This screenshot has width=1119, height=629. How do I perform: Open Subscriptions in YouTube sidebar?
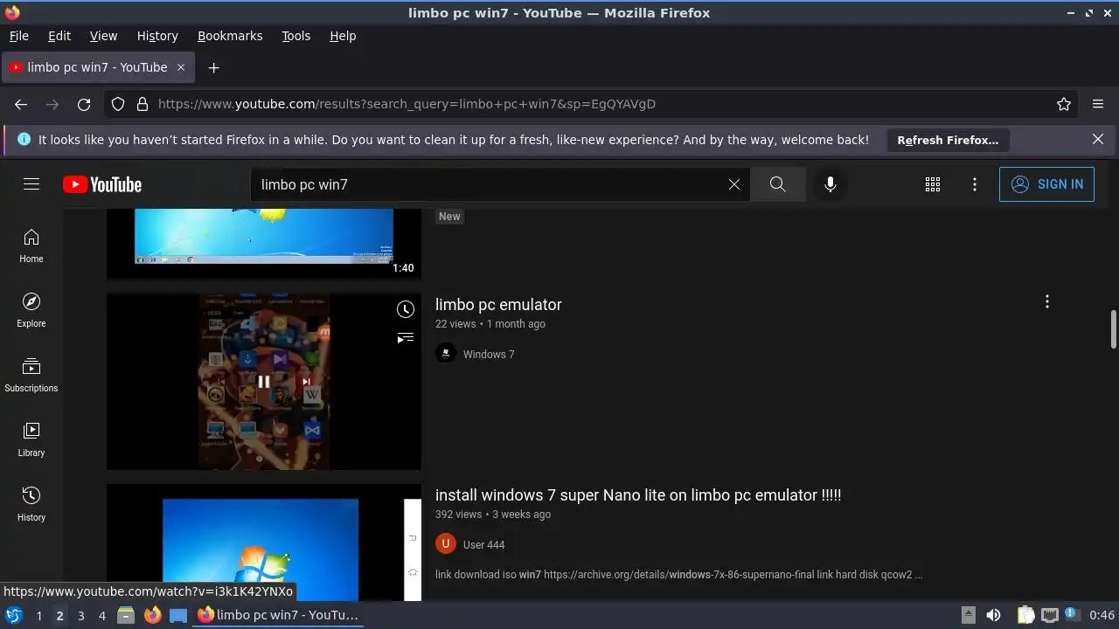click(31, 375)
